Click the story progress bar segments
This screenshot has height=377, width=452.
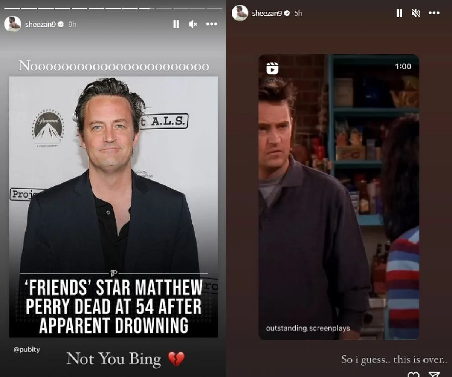coord(113,8)
